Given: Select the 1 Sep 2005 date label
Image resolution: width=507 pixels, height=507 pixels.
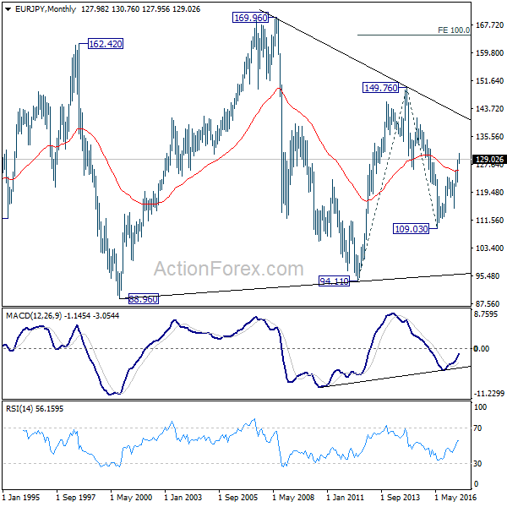Looking at the screenshot, I should point(238,498).
